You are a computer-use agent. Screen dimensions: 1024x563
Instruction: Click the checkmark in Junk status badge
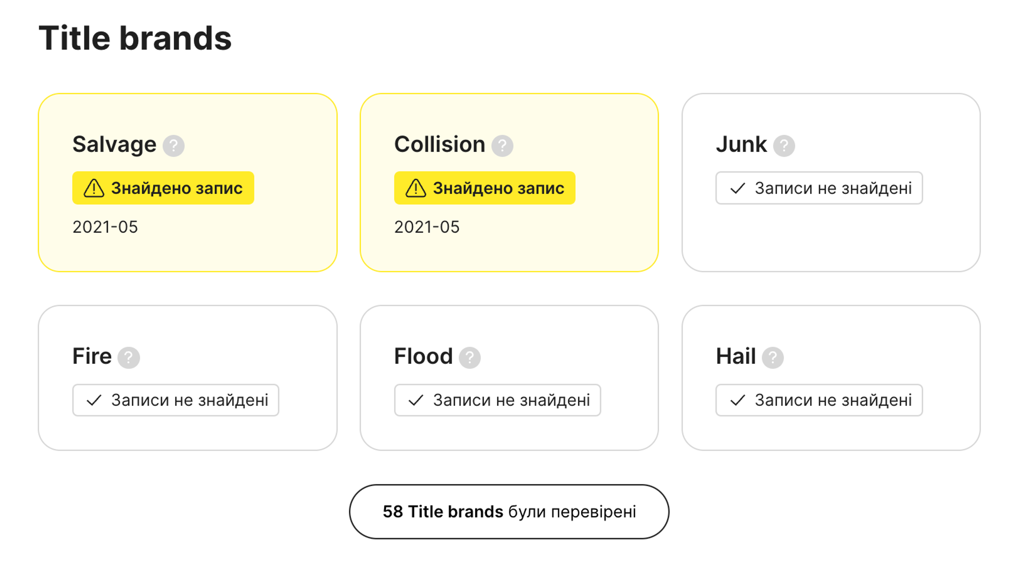[x=737, y=188]
